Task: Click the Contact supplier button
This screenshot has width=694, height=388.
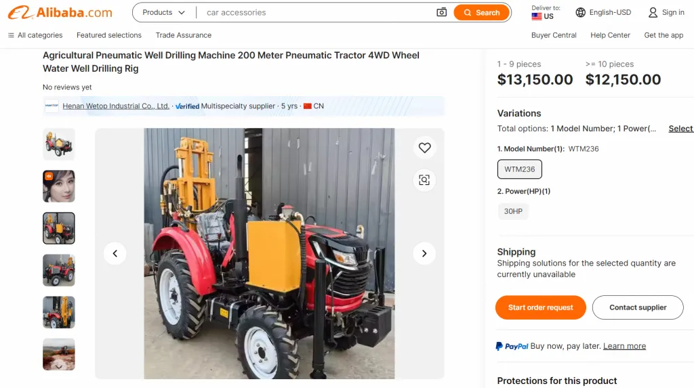Action: point(638,307)
